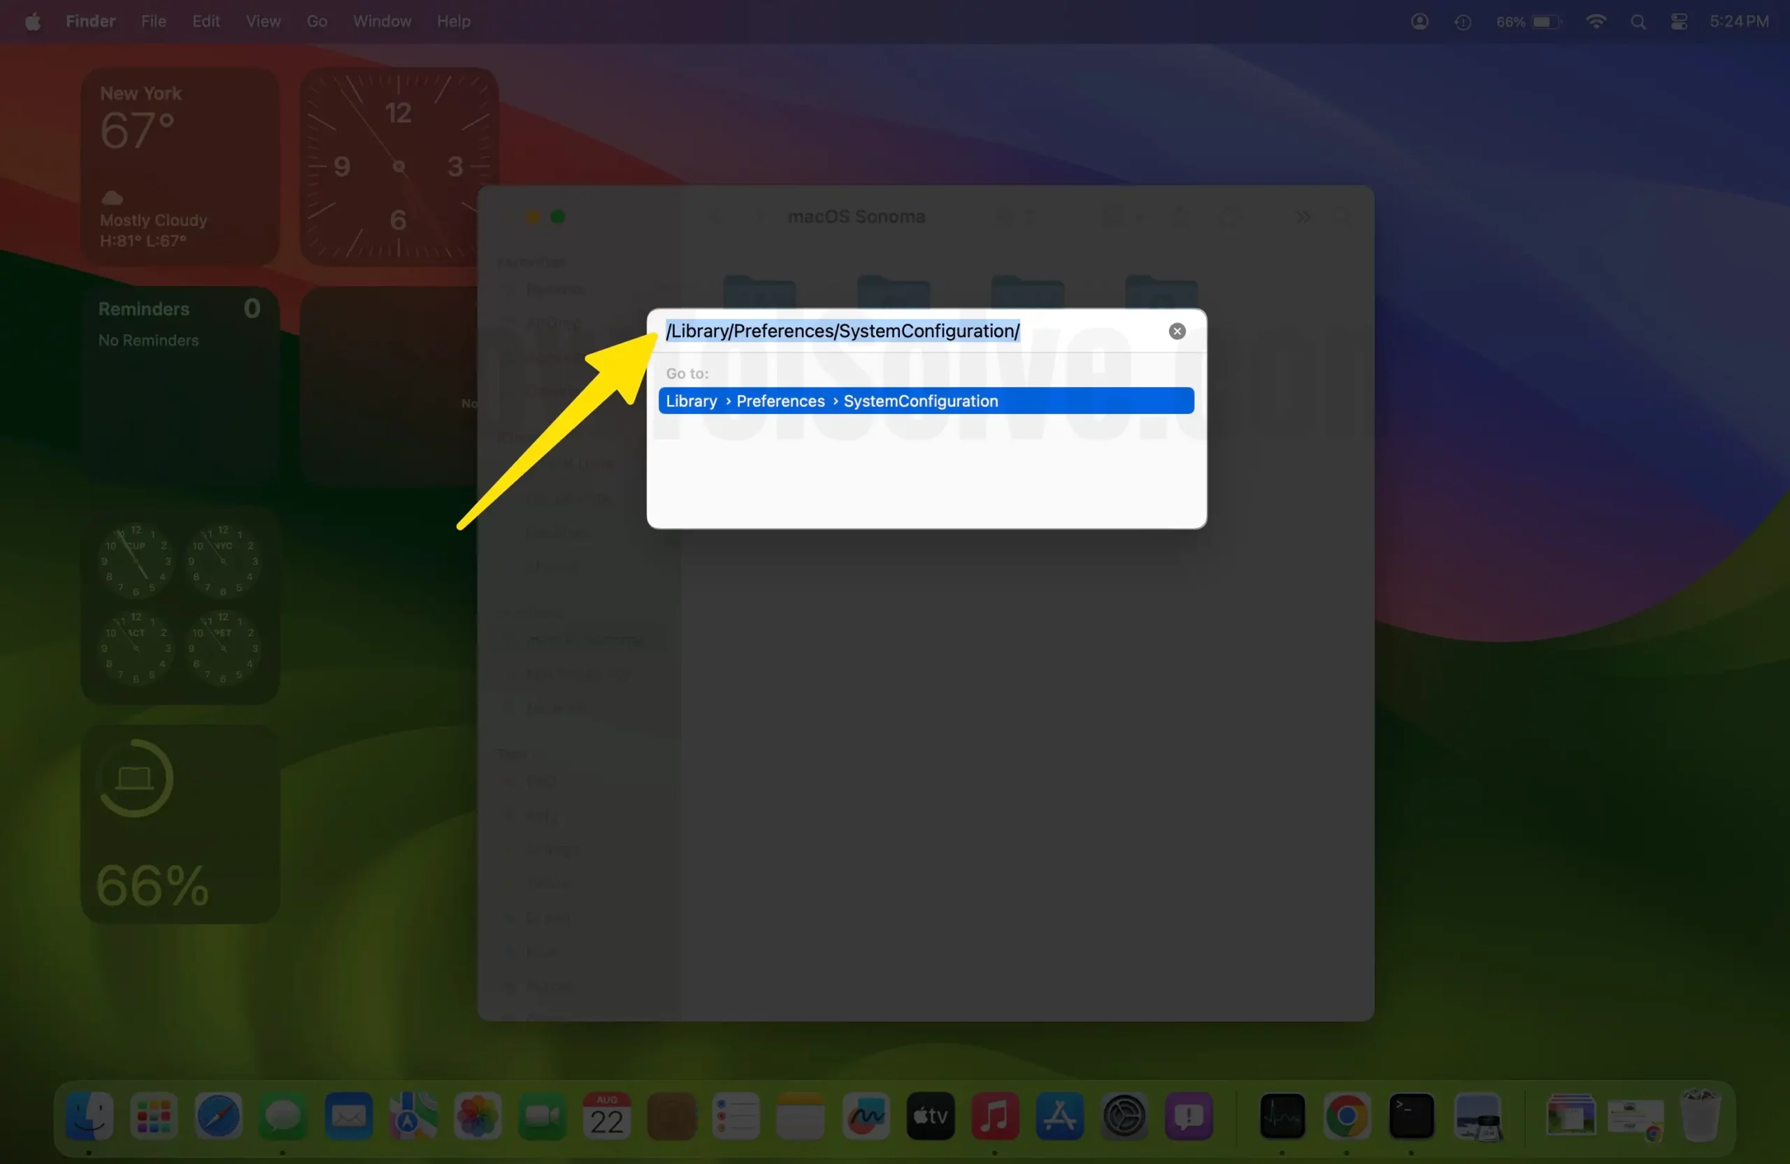Open the View menu
Viewport: 1790px width, 1164px height.
click(262, 21)
